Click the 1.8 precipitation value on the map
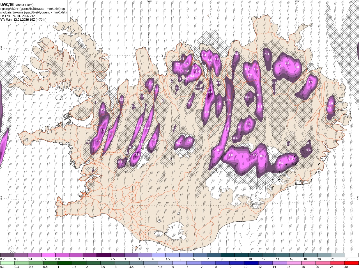Image resolution: width=359 pixels, height=269 pixels. [x=217, y=59]
